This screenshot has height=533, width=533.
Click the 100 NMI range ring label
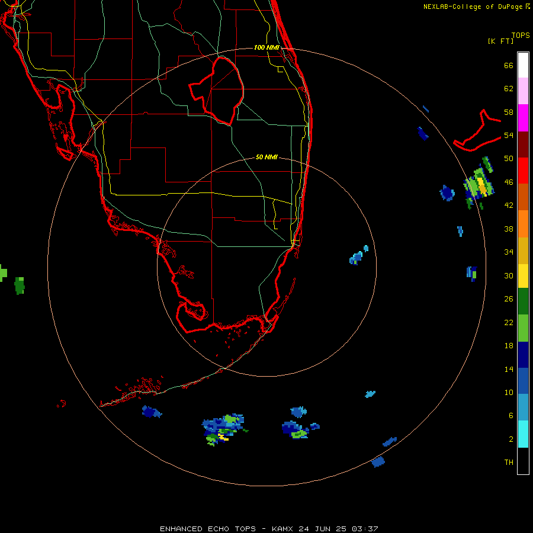click(x=266, y=47)
